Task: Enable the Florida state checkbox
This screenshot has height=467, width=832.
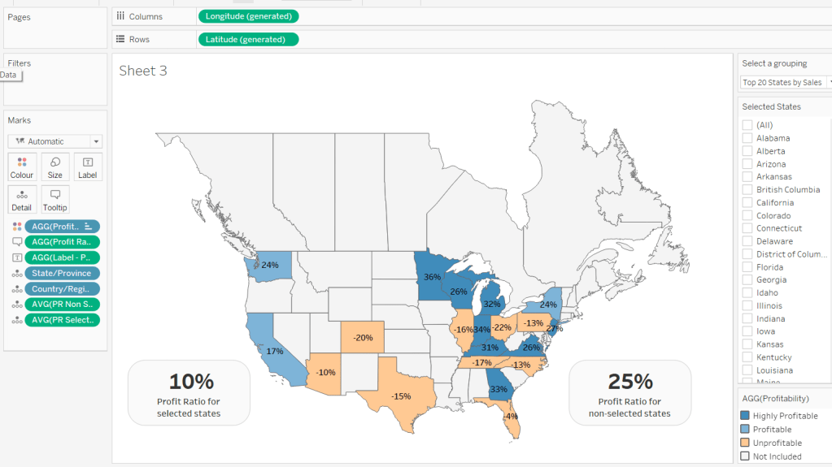Action: click(x=747, y=267)
